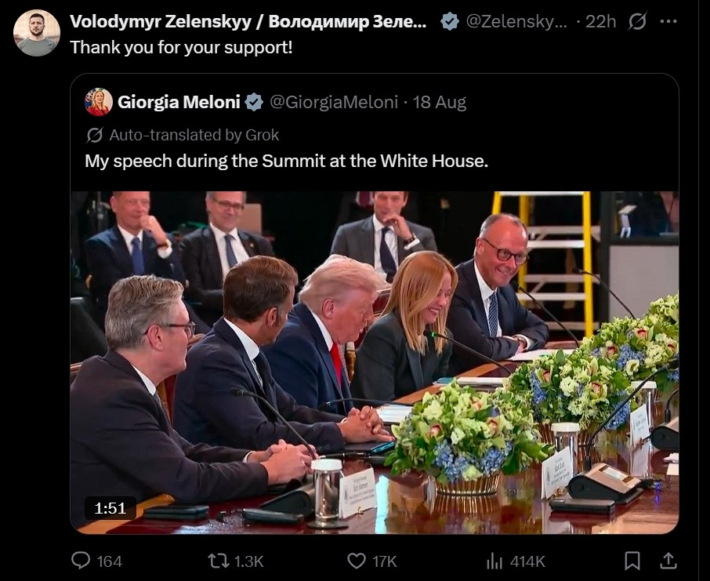Viewport: 710px width, 581px height.
Task: Open the three-dot more options menu
Action: pyautogui.click(x=668, y=22)
